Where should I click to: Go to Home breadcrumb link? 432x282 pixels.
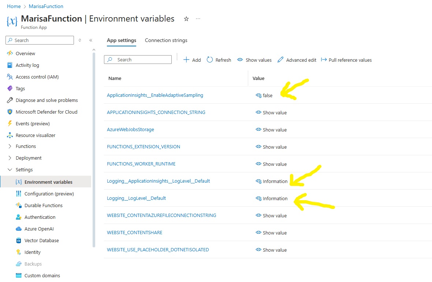(14, 6)
